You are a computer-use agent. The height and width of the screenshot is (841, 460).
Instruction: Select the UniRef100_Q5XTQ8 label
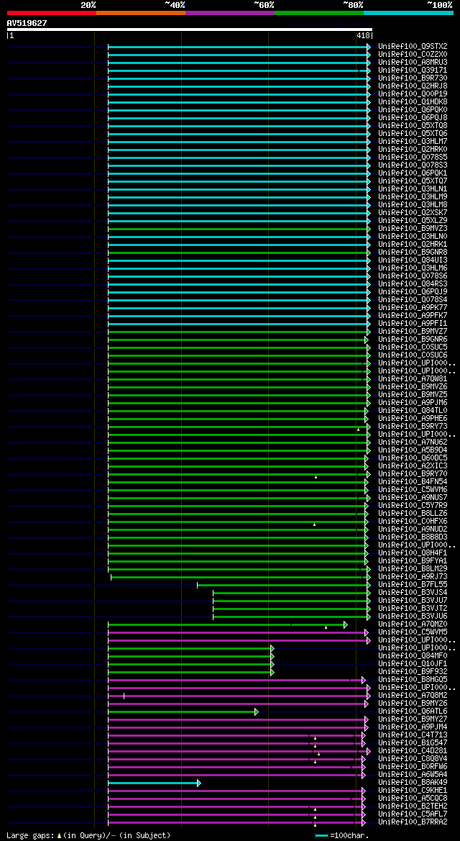click(x=413, y=125)
